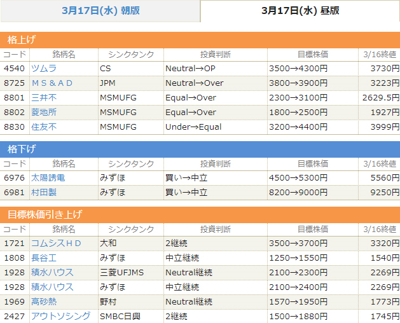Open the 菱地所 stock link
400x323 pixels.
[x=44, y=113]
